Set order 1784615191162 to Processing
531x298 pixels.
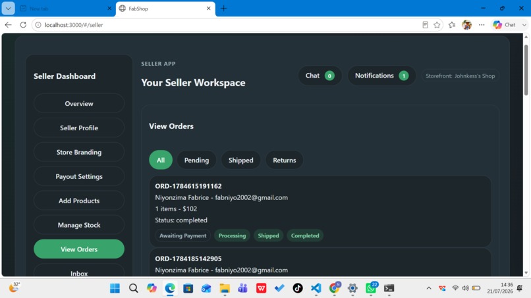coord(232,236)
